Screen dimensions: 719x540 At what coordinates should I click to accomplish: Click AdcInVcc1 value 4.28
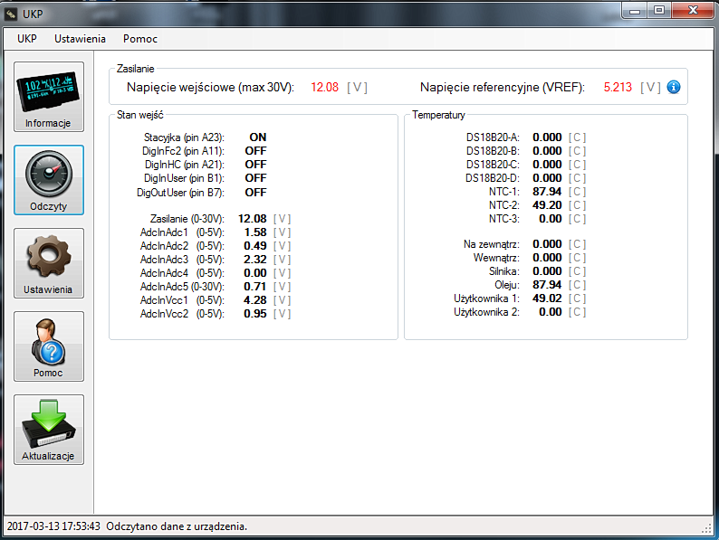[x=255, y=300]
